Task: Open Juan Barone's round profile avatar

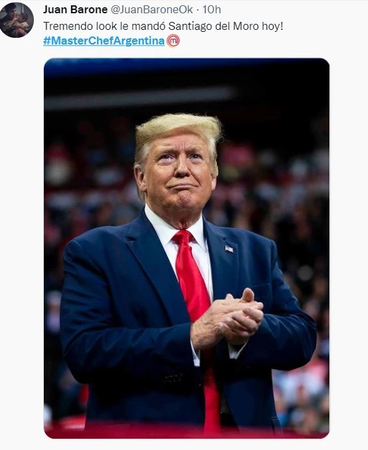Action: pyautogui.click(x=17, y=20)
